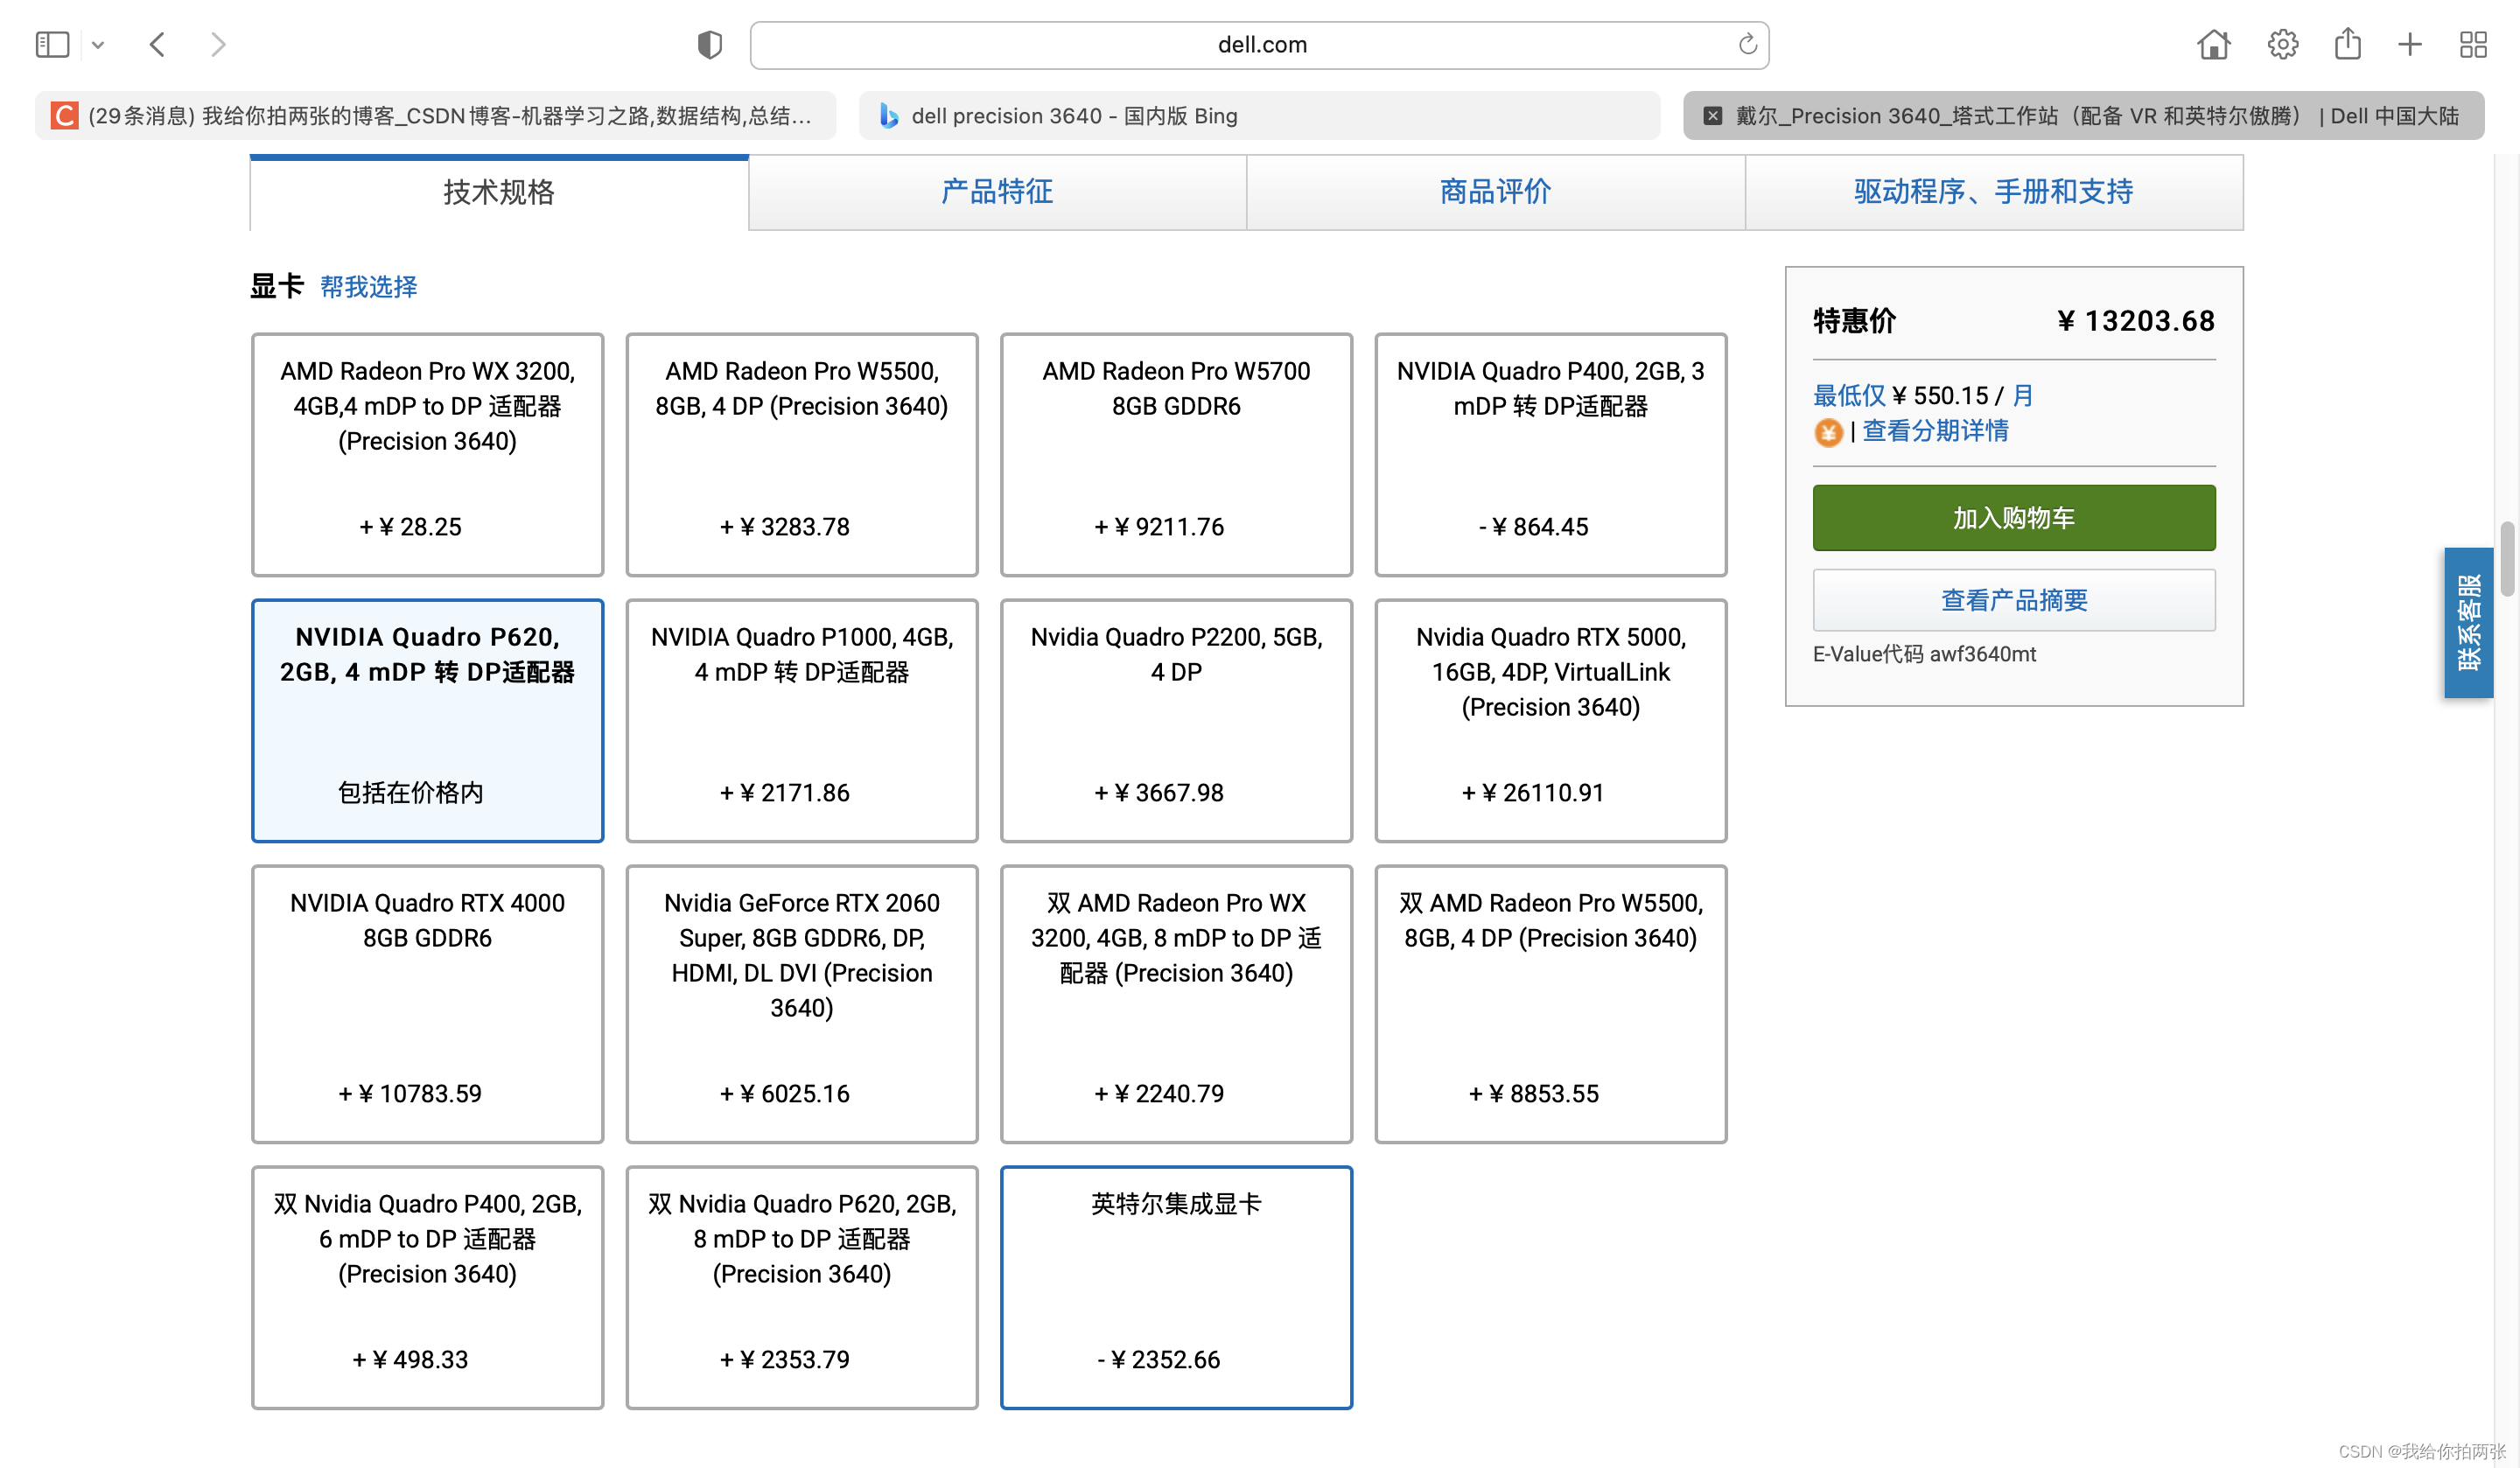Select the 英特尔集成显卡 option
The image size is (2520, 1468).
coord(1176,1286)
